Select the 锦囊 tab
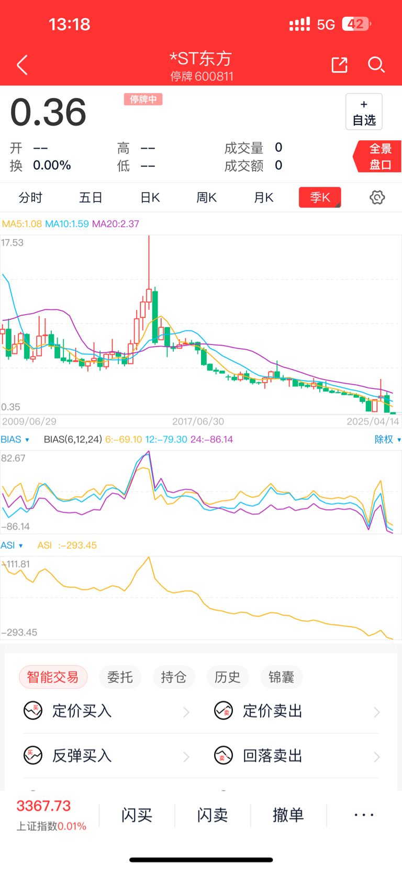The image size is (402, 870). click(281, 677)
